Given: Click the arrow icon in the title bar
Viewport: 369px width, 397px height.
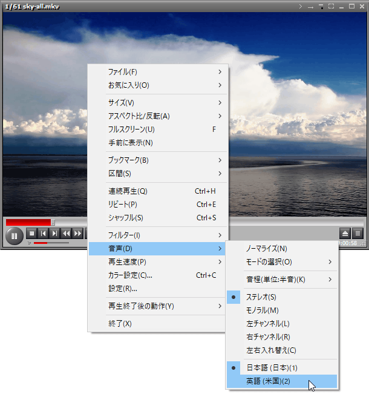Looking at the screenshot, I should pyautogui.click(x=310, y=7).
